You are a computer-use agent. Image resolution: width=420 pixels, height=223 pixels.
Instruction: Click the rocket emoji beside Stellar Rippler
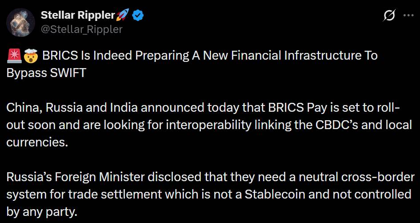click(123, 15)
